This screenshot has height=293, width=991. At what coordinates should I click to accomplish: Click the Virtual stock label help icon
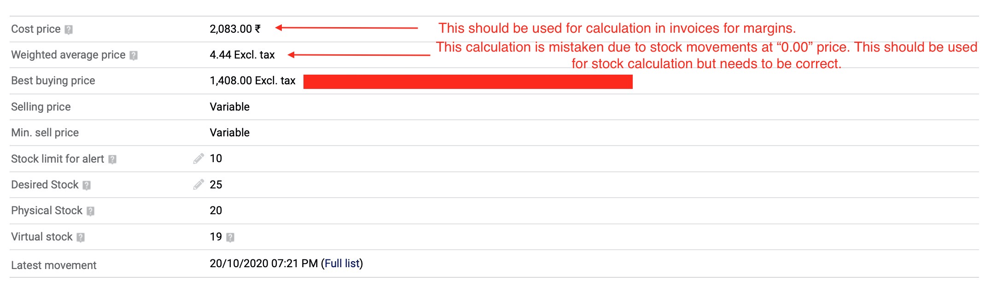82,237
